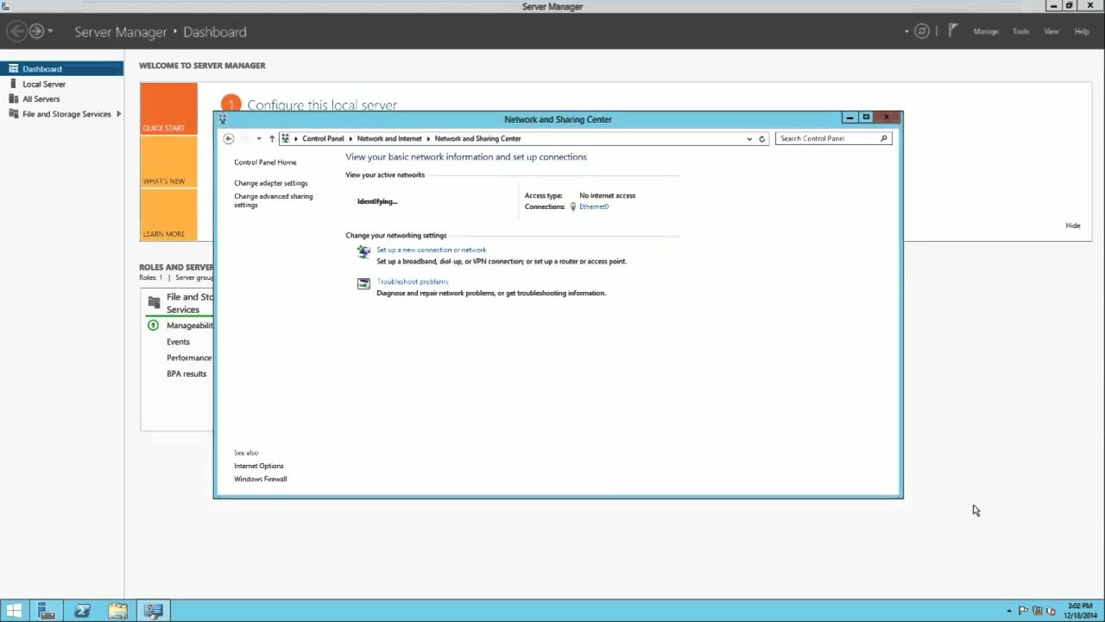This screenshot has width=1105, height=622.
Task: Open Server Manager from the taskbar
Action: [47, 611]
